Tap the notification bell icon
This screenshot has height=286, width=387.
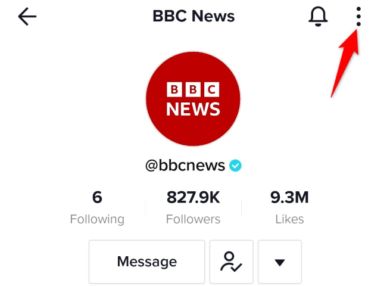[318, 16]
